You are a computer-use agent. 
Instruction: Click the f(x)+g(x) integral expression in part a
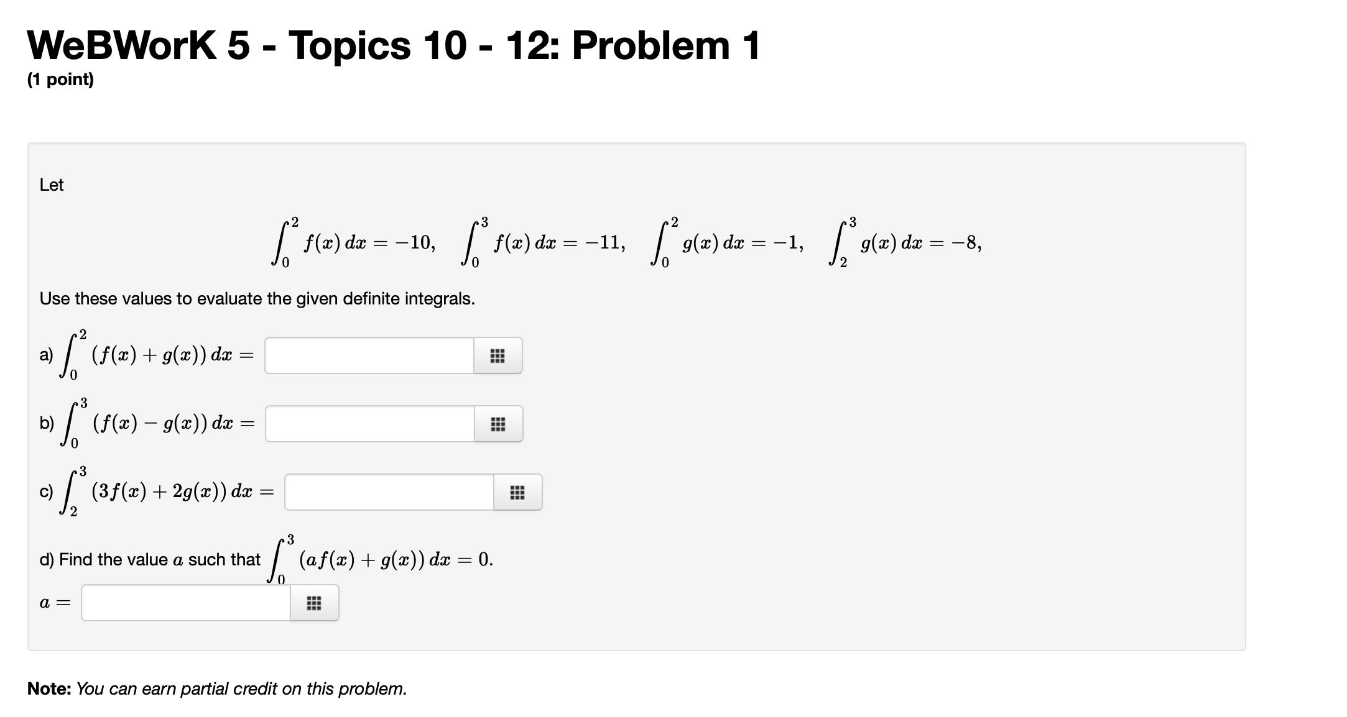click(x=149, y=354)
